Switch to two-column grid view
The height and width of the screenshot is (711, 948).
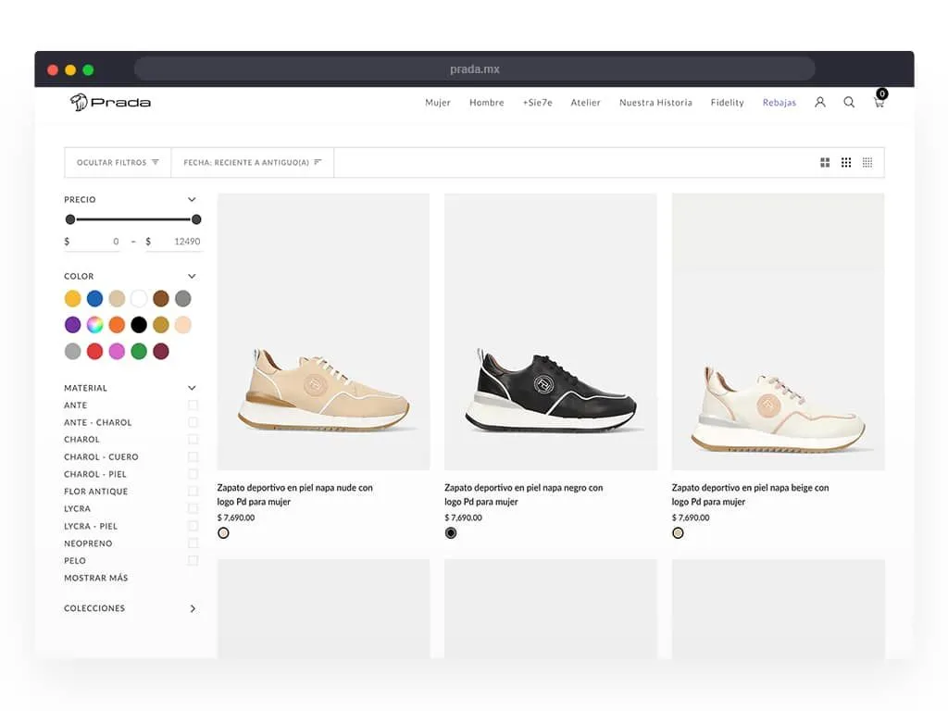pos(825,163)
